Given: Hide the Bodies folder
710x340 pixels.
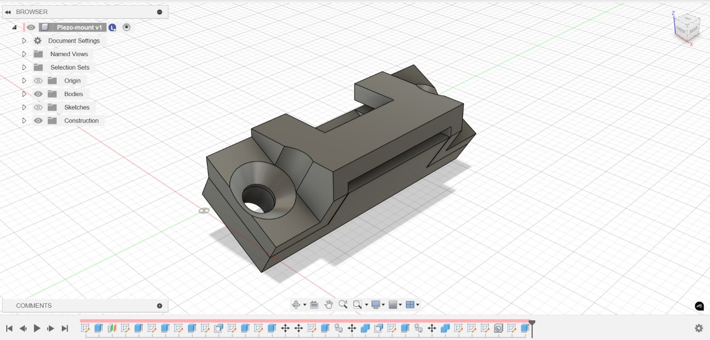Looking at the screenshot, I should (x=38, y=94).
